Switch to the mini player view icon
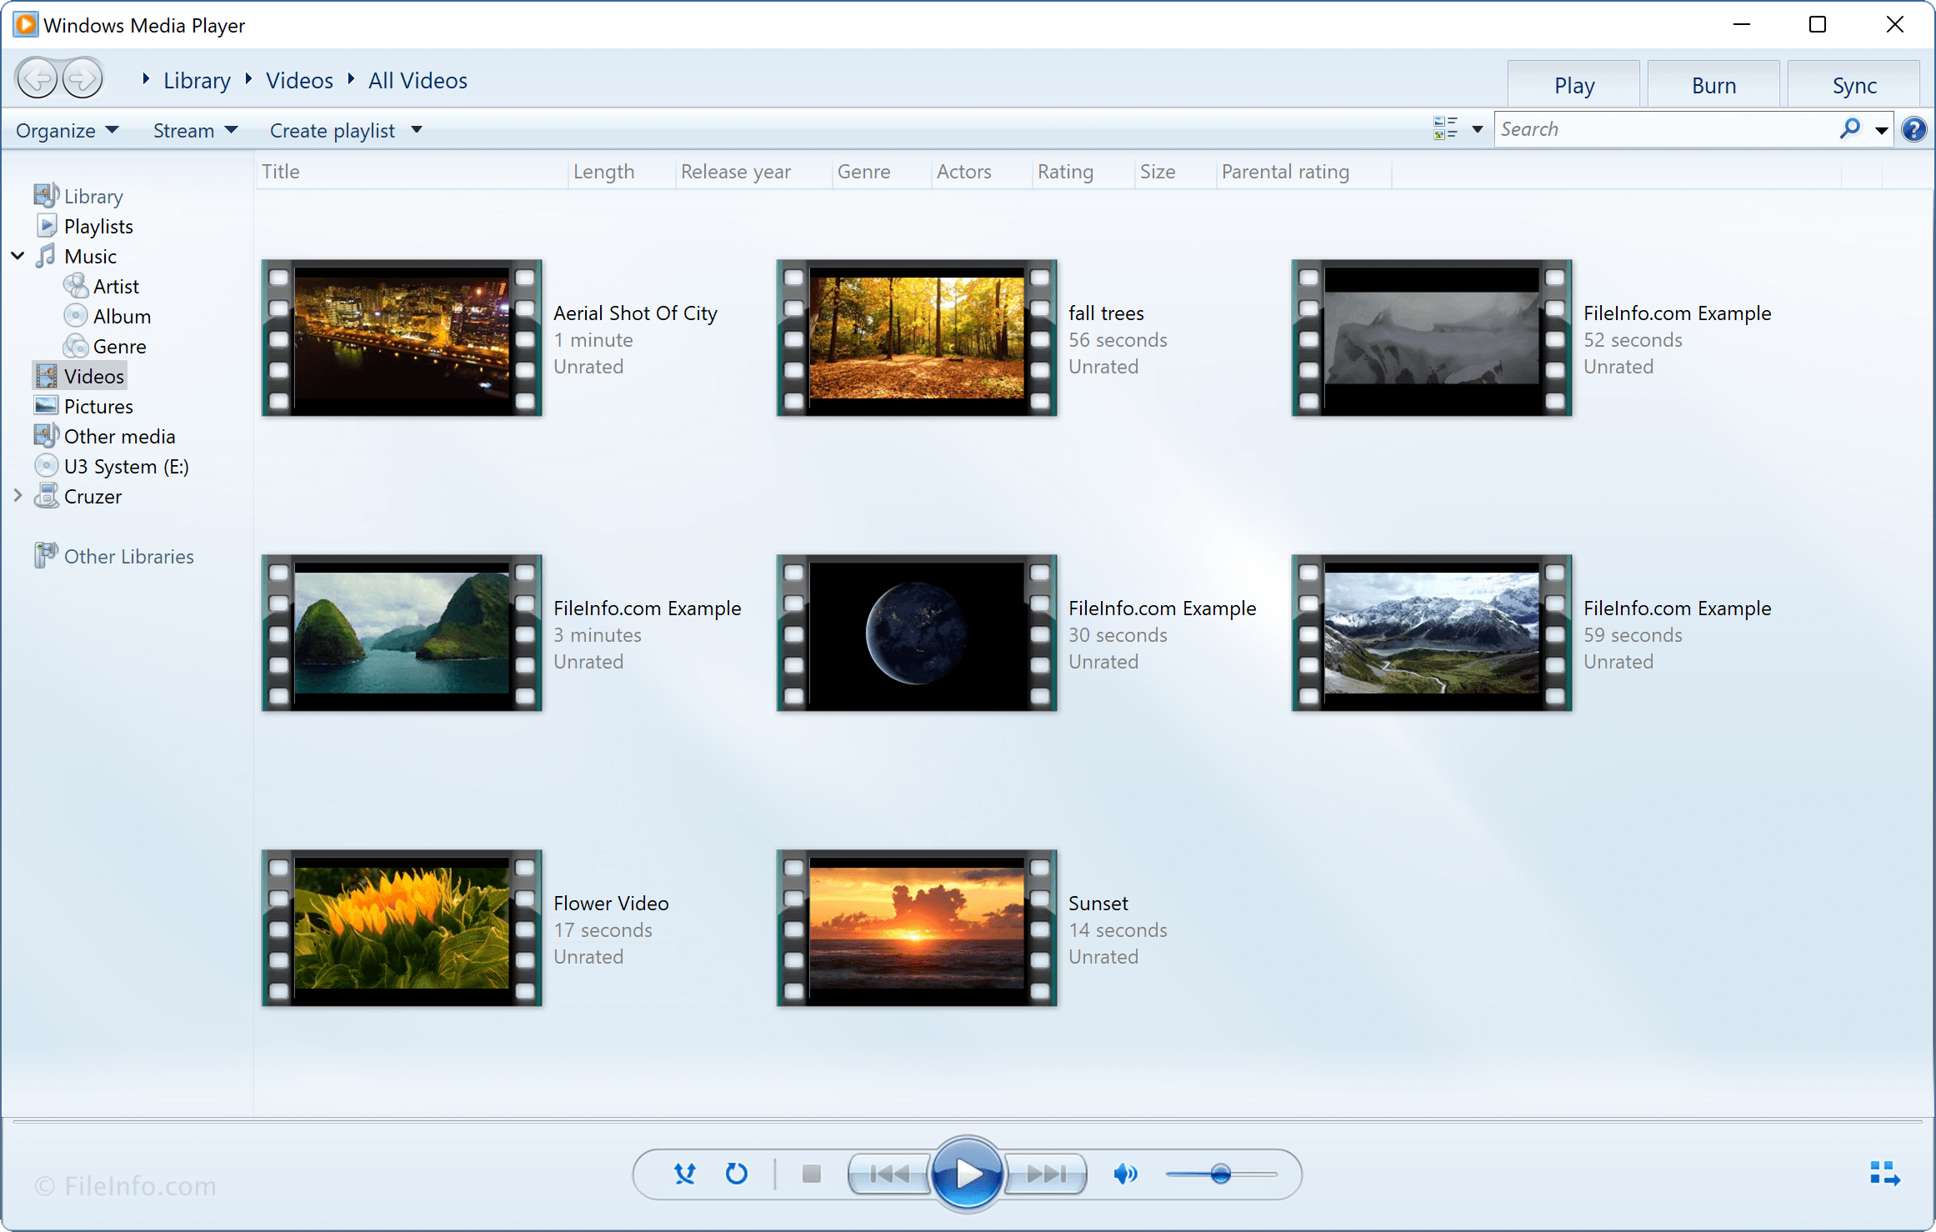Viewport: 1936px width, 1232px height. 1883,1174
